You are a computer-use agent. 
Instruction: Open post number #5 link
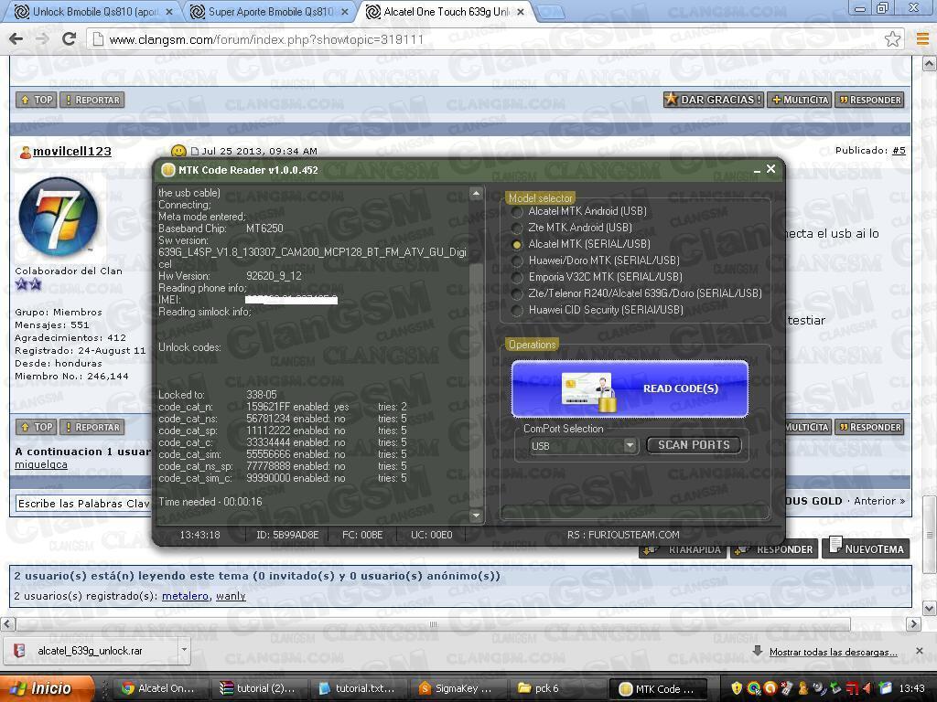click(x=899, y=151)
